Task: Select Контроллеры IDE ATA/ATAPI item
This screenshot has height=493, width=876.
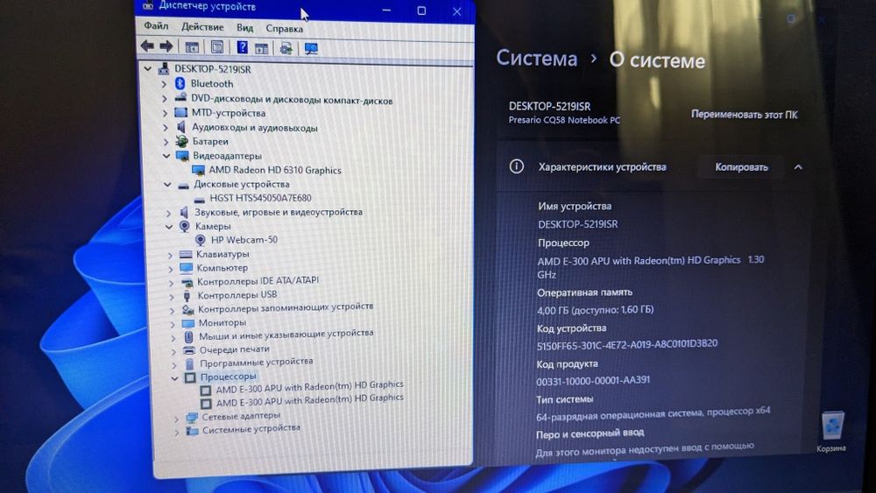Action: (x=258, y=280)
